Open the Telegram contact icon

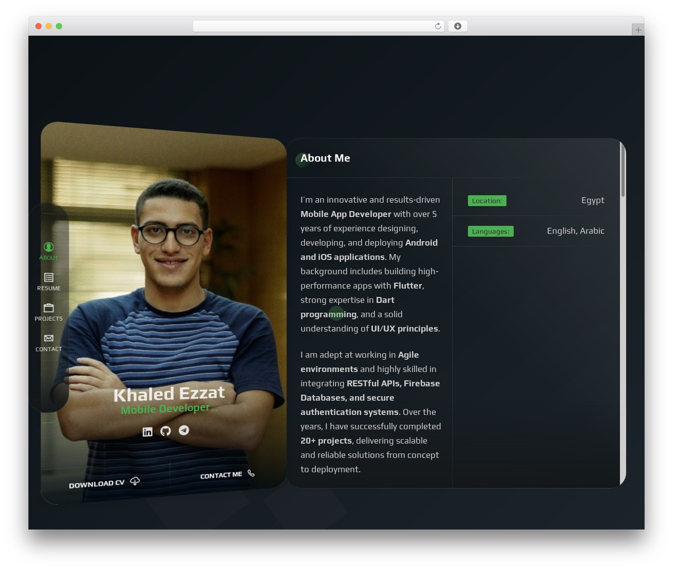click(x=184, y=430)
